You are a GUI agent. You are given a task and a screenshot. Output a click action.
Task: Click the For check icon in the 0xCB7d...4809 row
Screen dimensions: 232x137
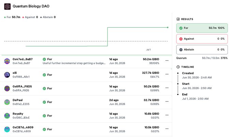(44, 129)
